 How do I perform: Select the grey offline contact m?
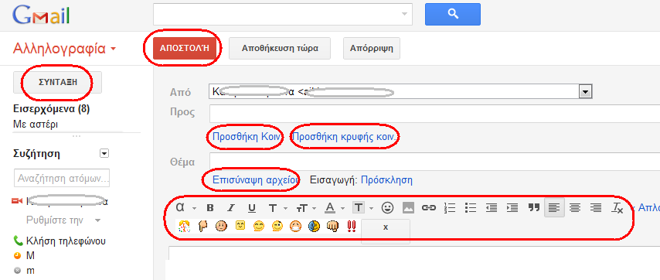[x=25, y=271]
